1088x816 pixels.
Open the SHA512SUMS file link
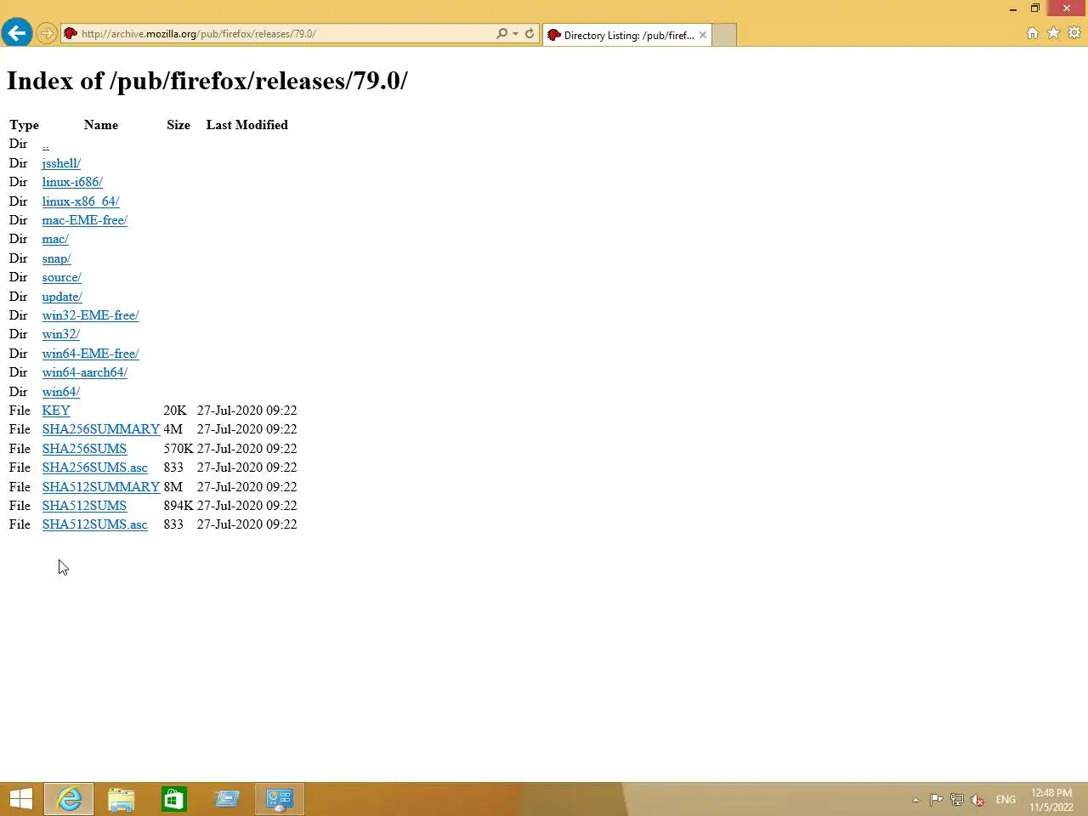coord(84,506)
